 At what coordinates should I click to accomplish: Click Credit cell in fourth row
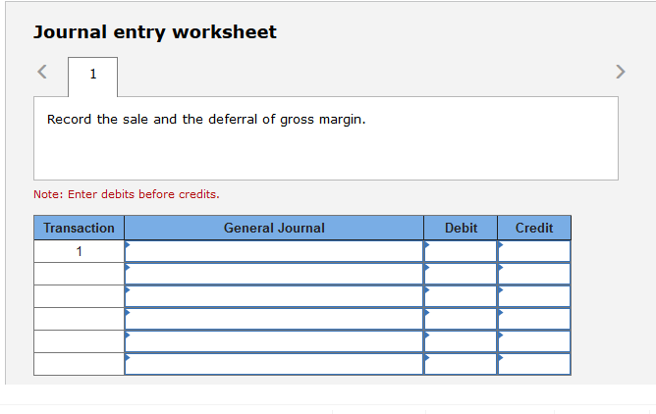(534, 319)
